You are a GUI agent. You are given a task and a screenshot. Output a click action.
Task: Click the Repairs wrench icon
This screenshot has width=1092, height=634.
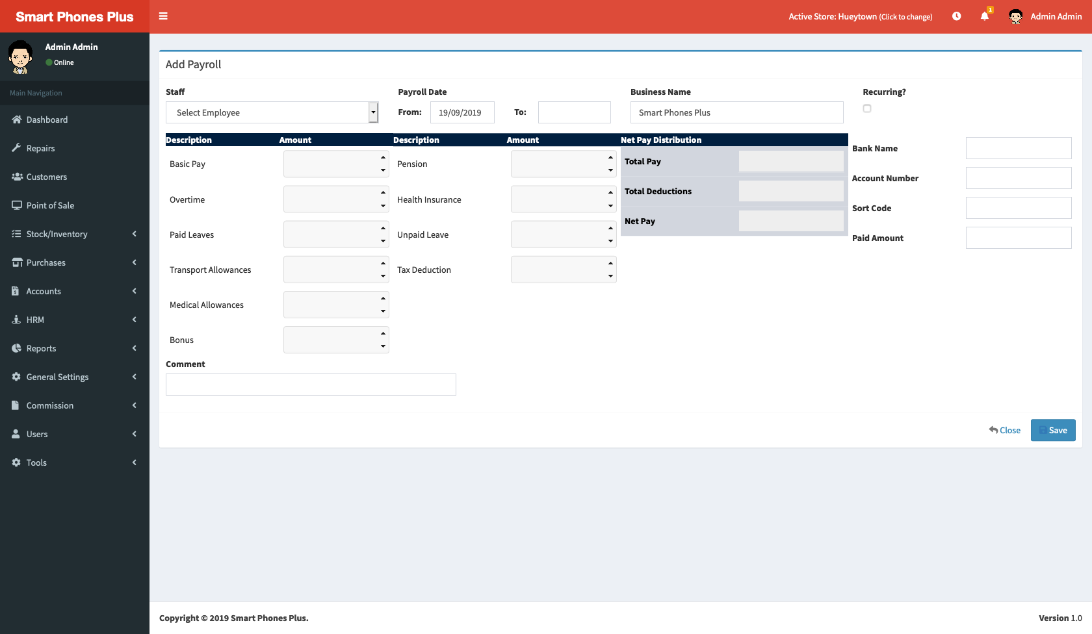pos(17,148)
